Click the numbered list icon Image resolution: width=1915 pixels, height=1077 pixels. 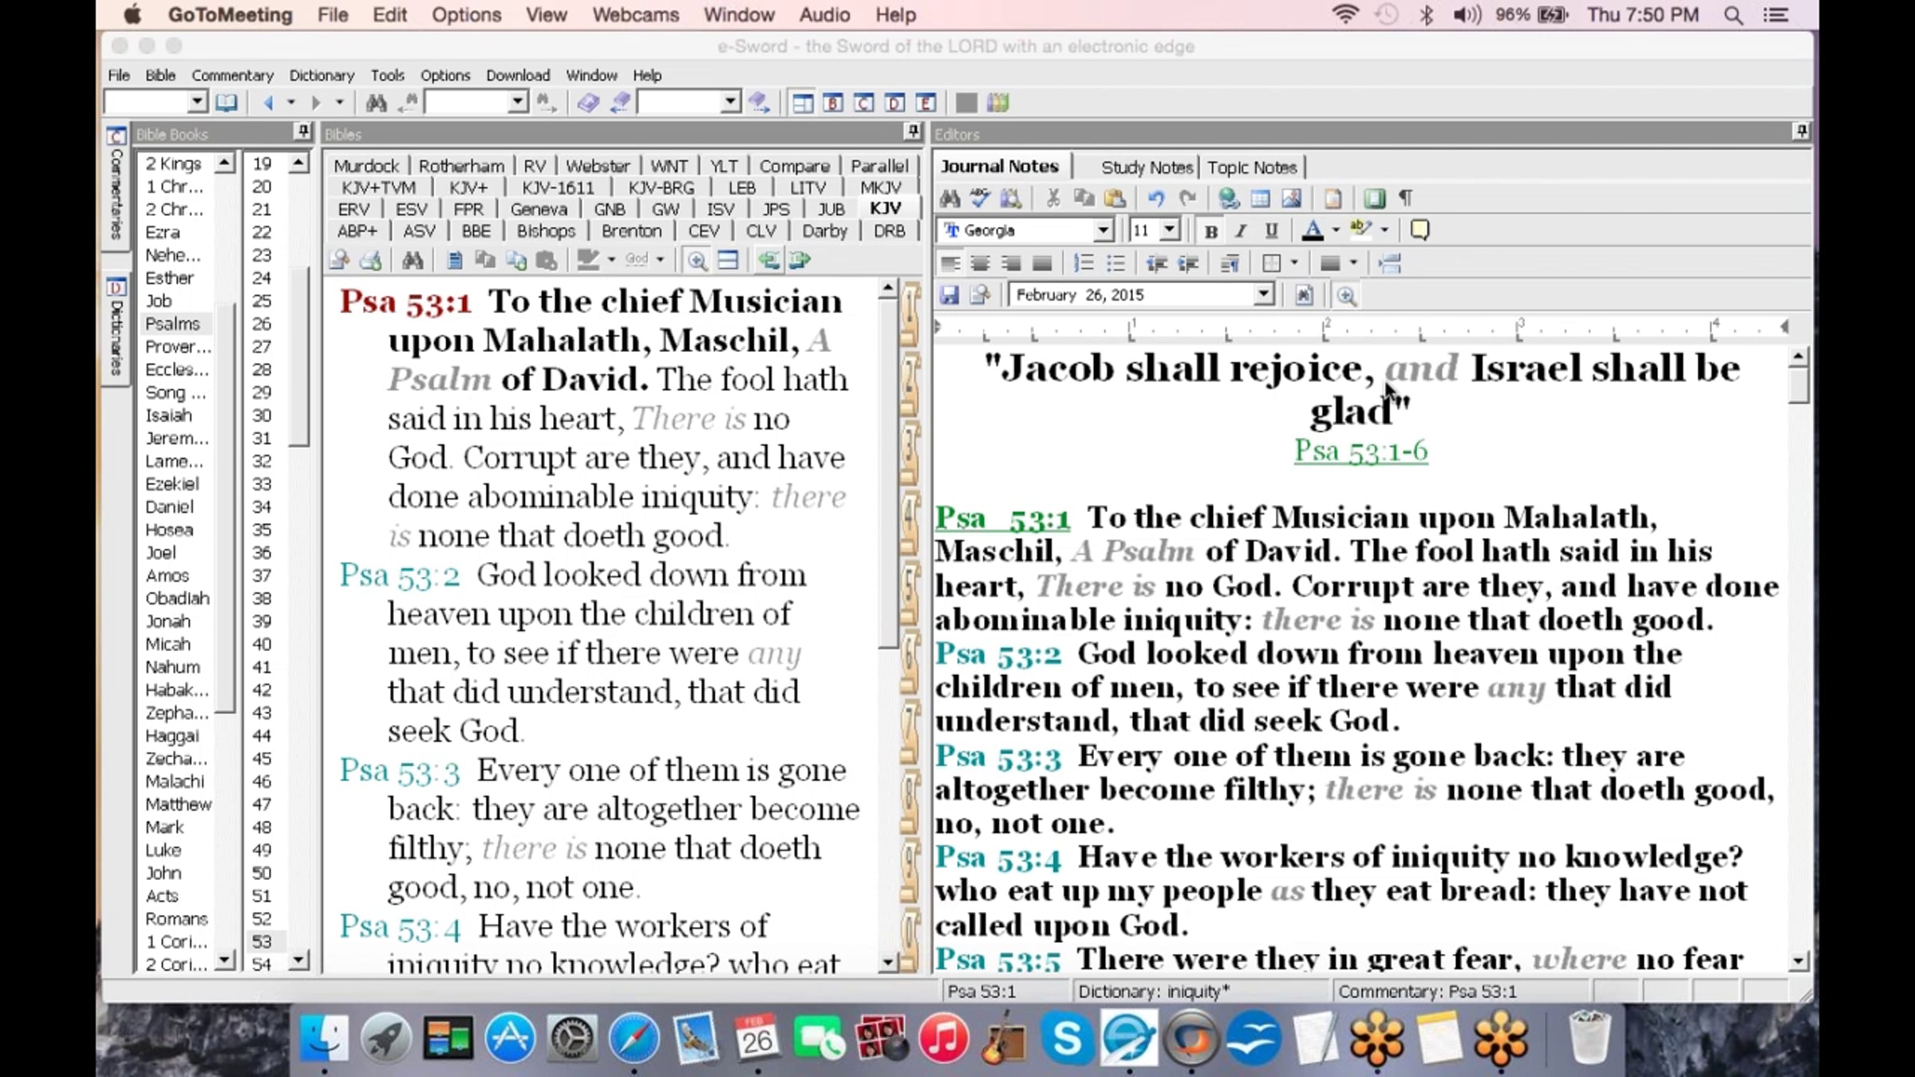point(1083,263)
